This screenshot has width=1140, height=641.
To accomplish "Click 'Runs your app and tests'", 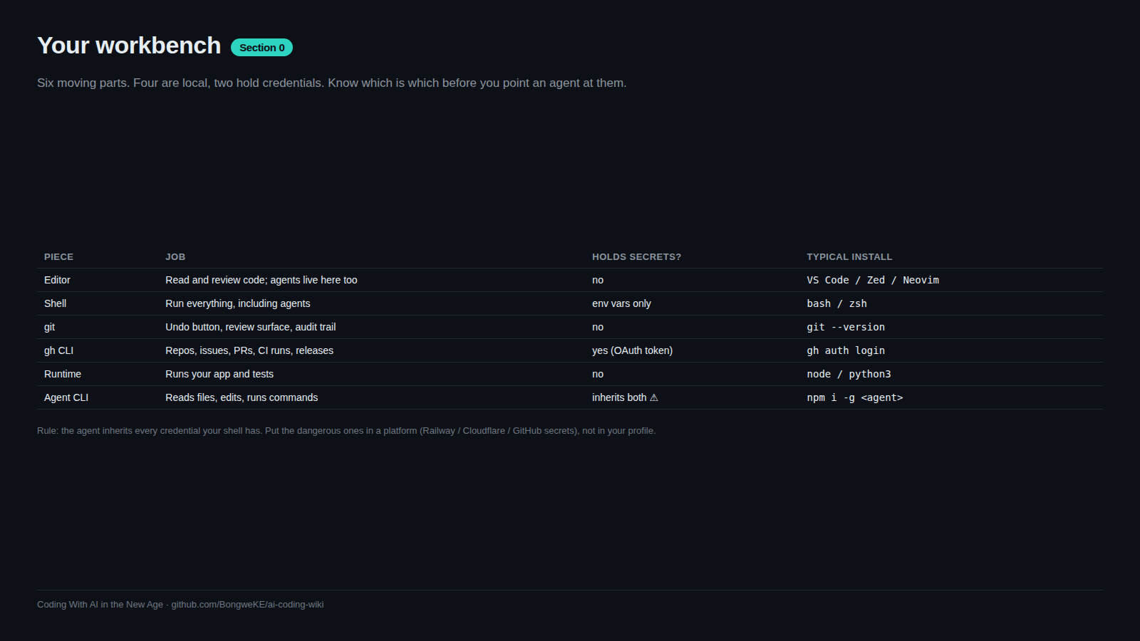I will click(x=219, y=374).
